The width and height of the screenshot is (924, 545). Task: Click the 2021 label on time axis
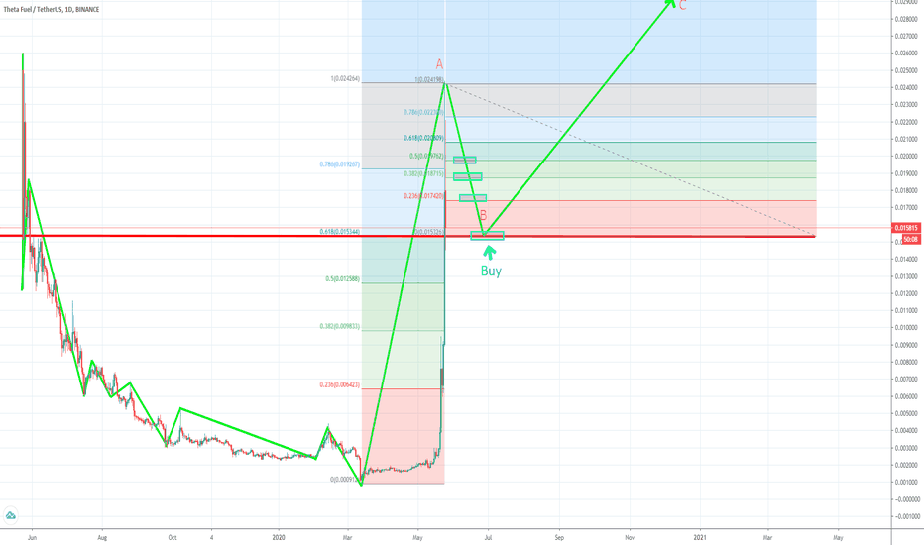click(700, 537)
